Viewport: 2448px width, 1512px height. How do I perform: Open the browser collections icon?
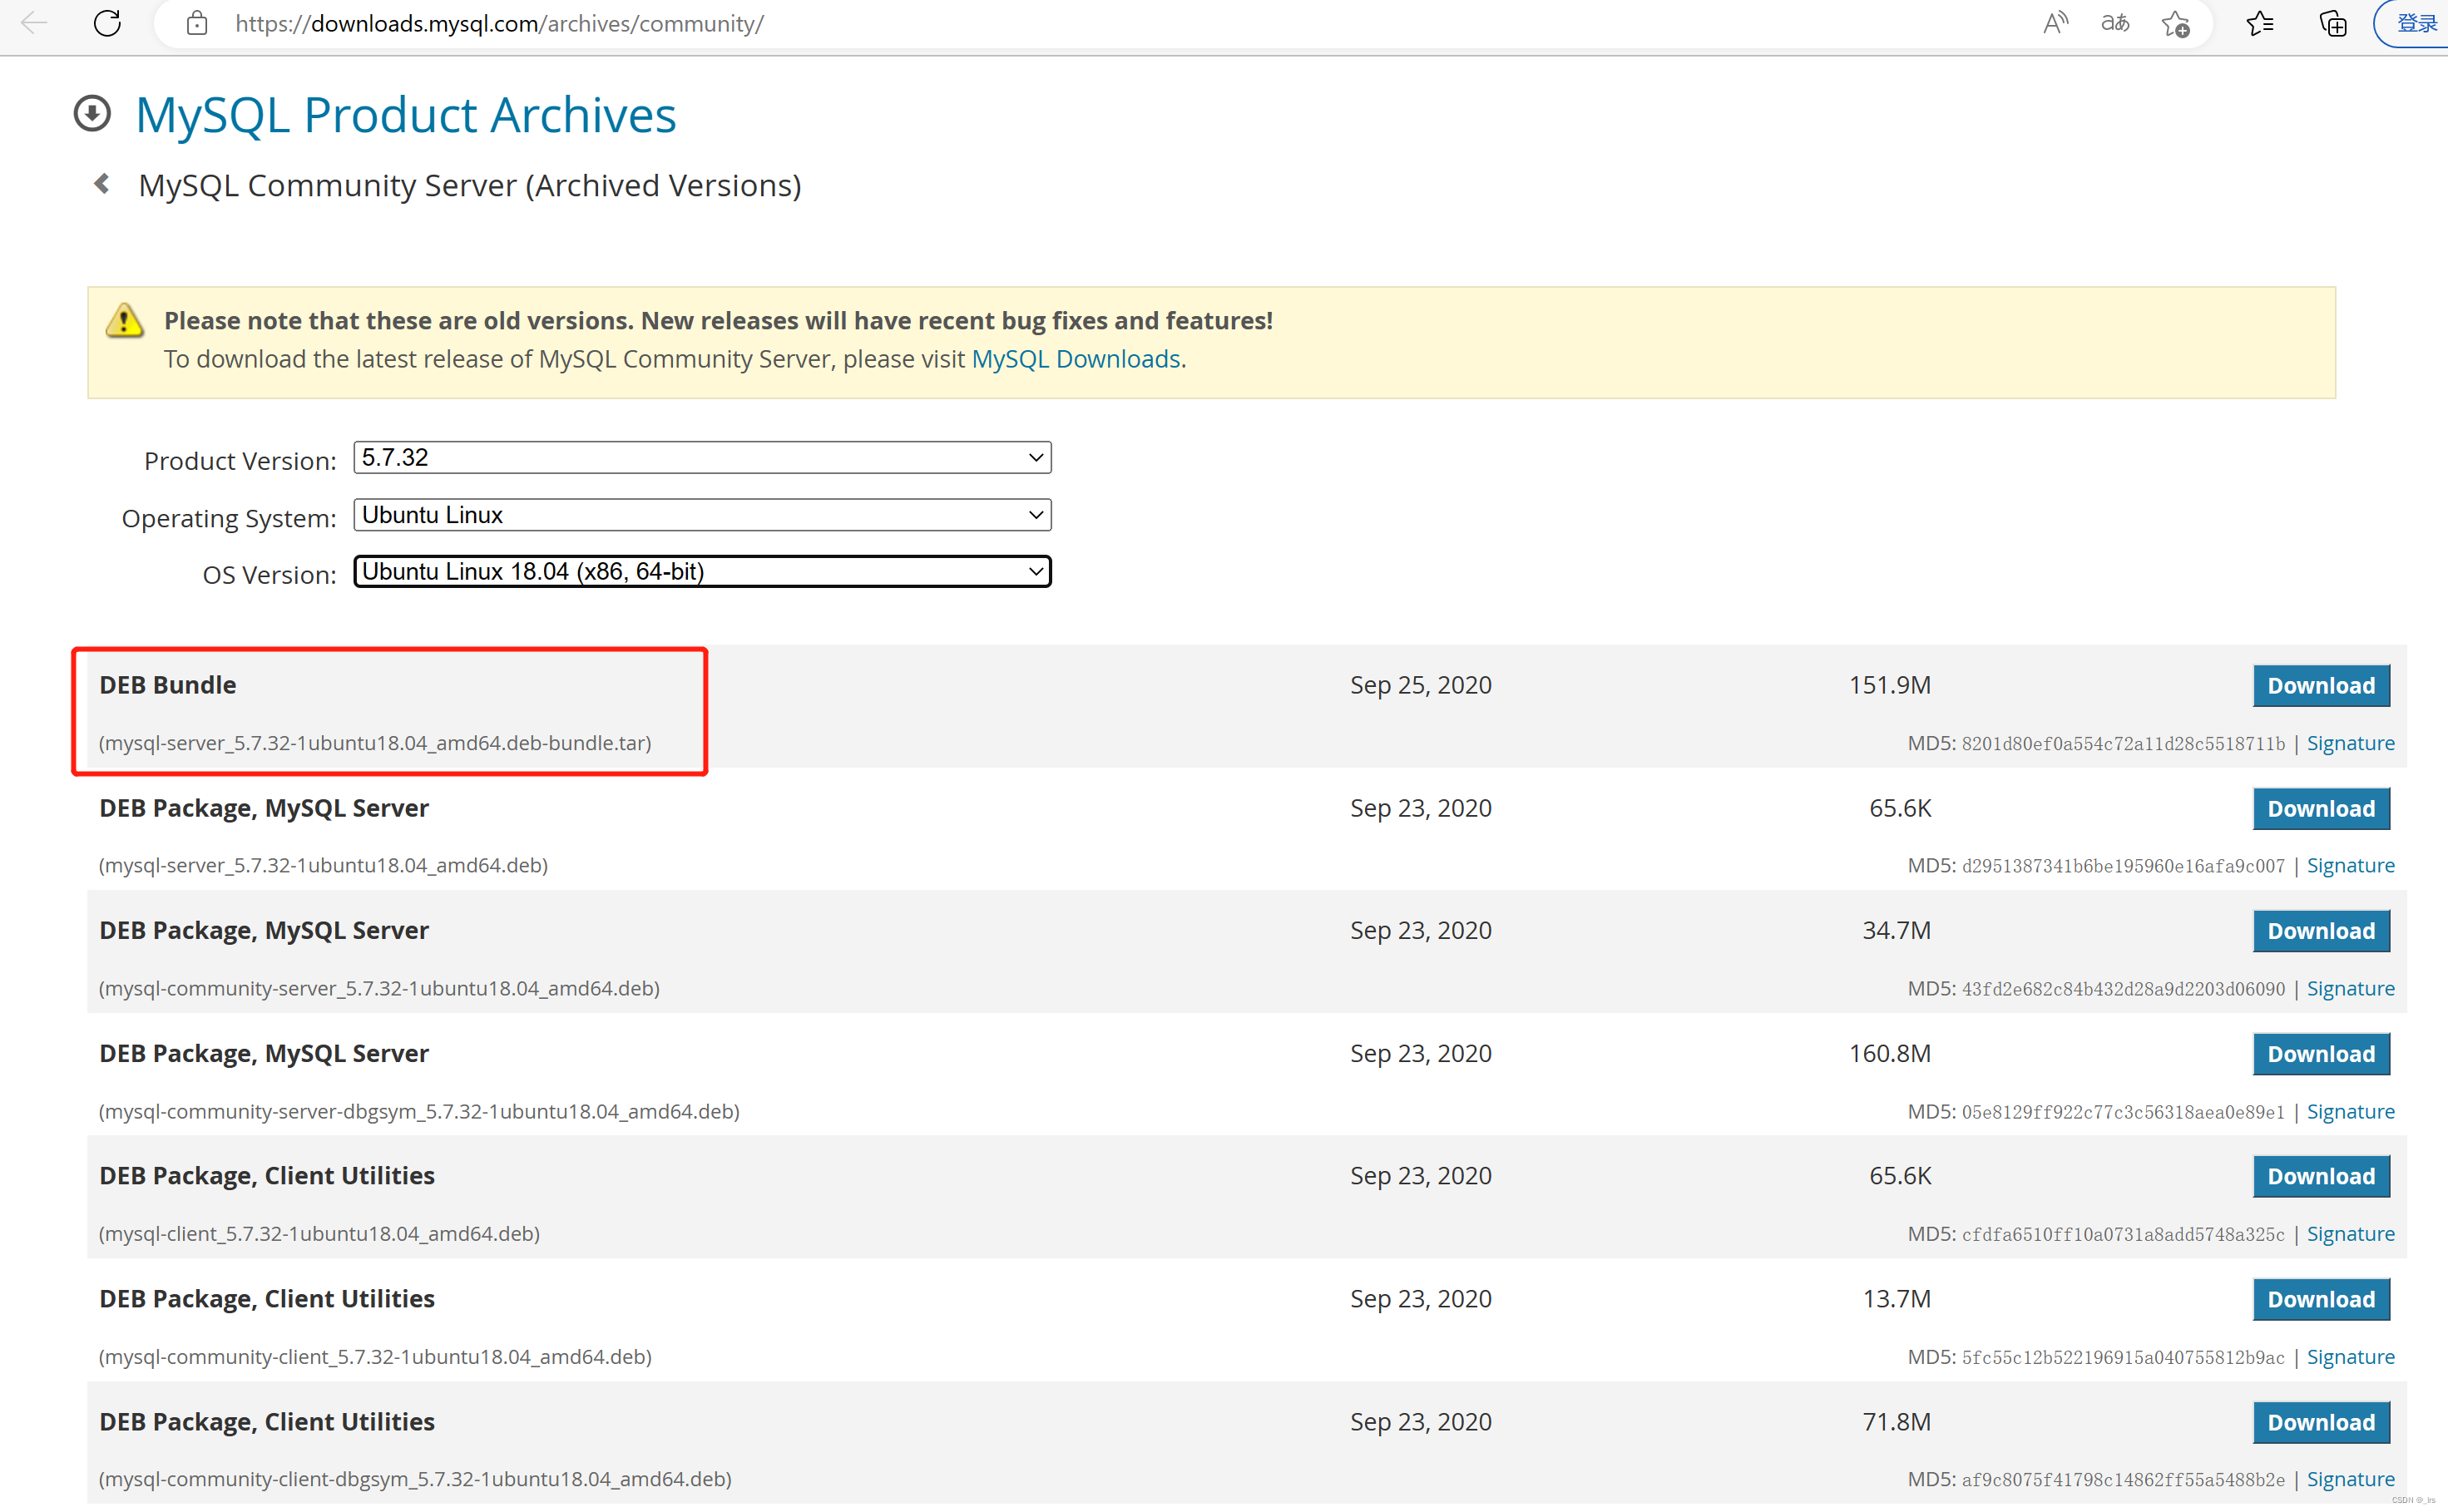click(2332, 23)
